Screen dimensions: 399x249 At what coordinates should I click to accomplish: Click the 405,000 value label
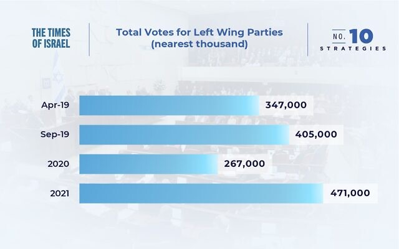316,134
